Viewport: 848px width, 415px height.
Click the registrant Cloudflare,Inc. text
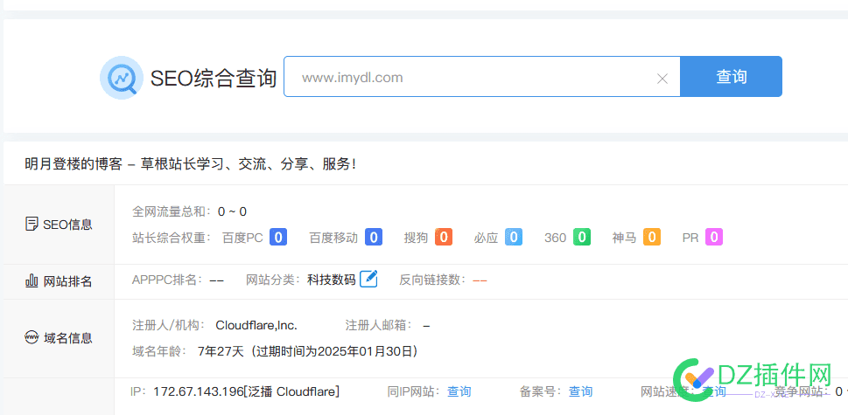pyautogui.click(x=256, y=325)
